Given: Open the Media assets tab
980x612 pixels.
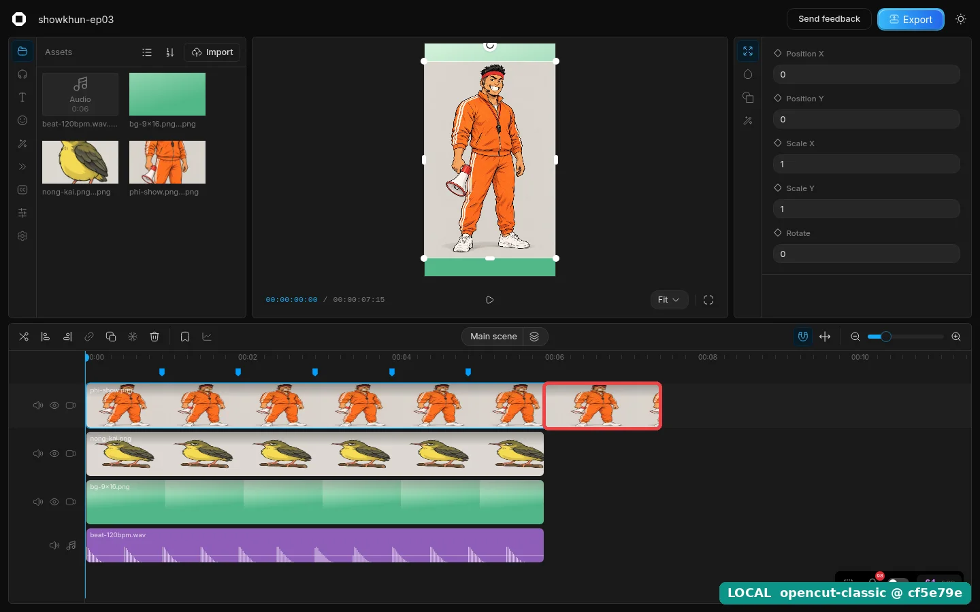Looking at the screenshot, I should (22, 52).
